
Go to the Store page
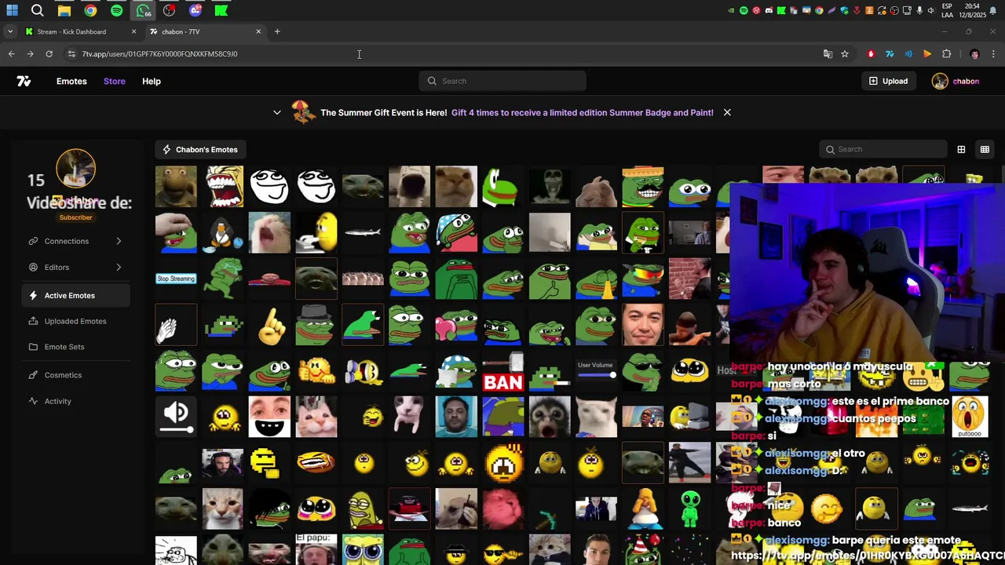[115, 81]
